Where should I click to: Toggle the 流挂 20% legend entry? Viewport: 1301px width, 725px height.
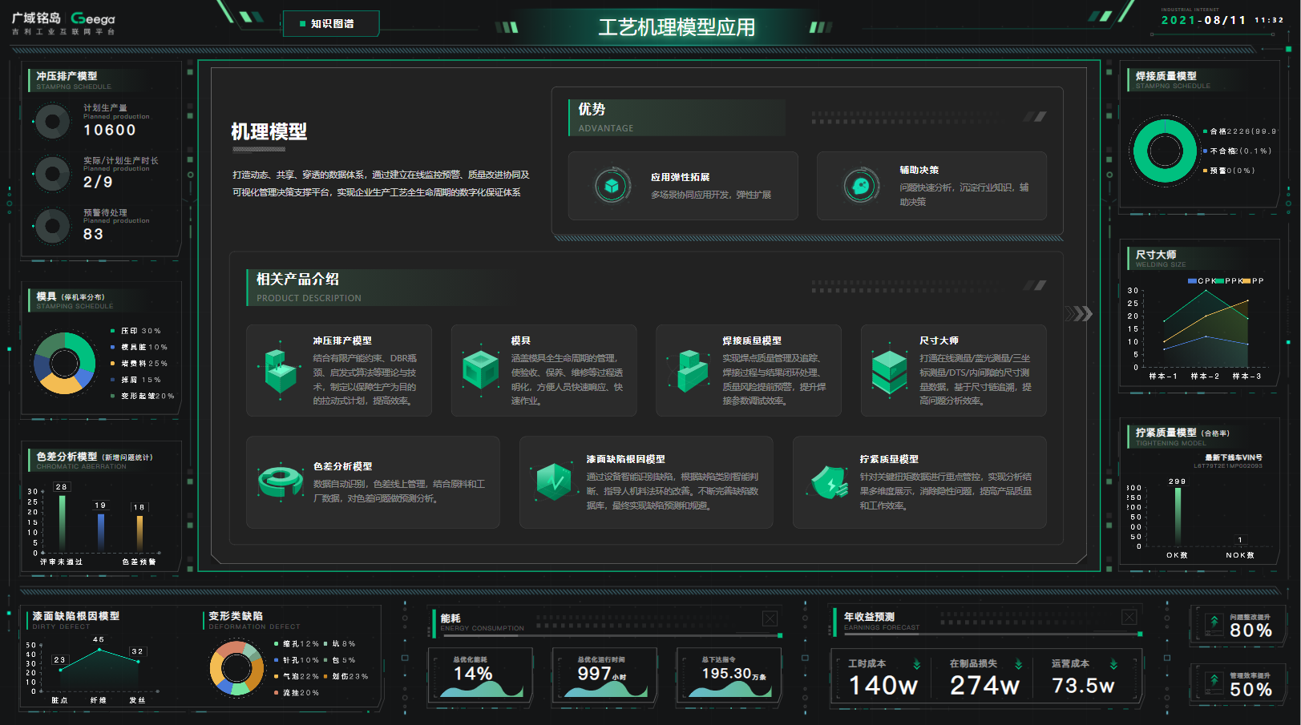[297, 693]
